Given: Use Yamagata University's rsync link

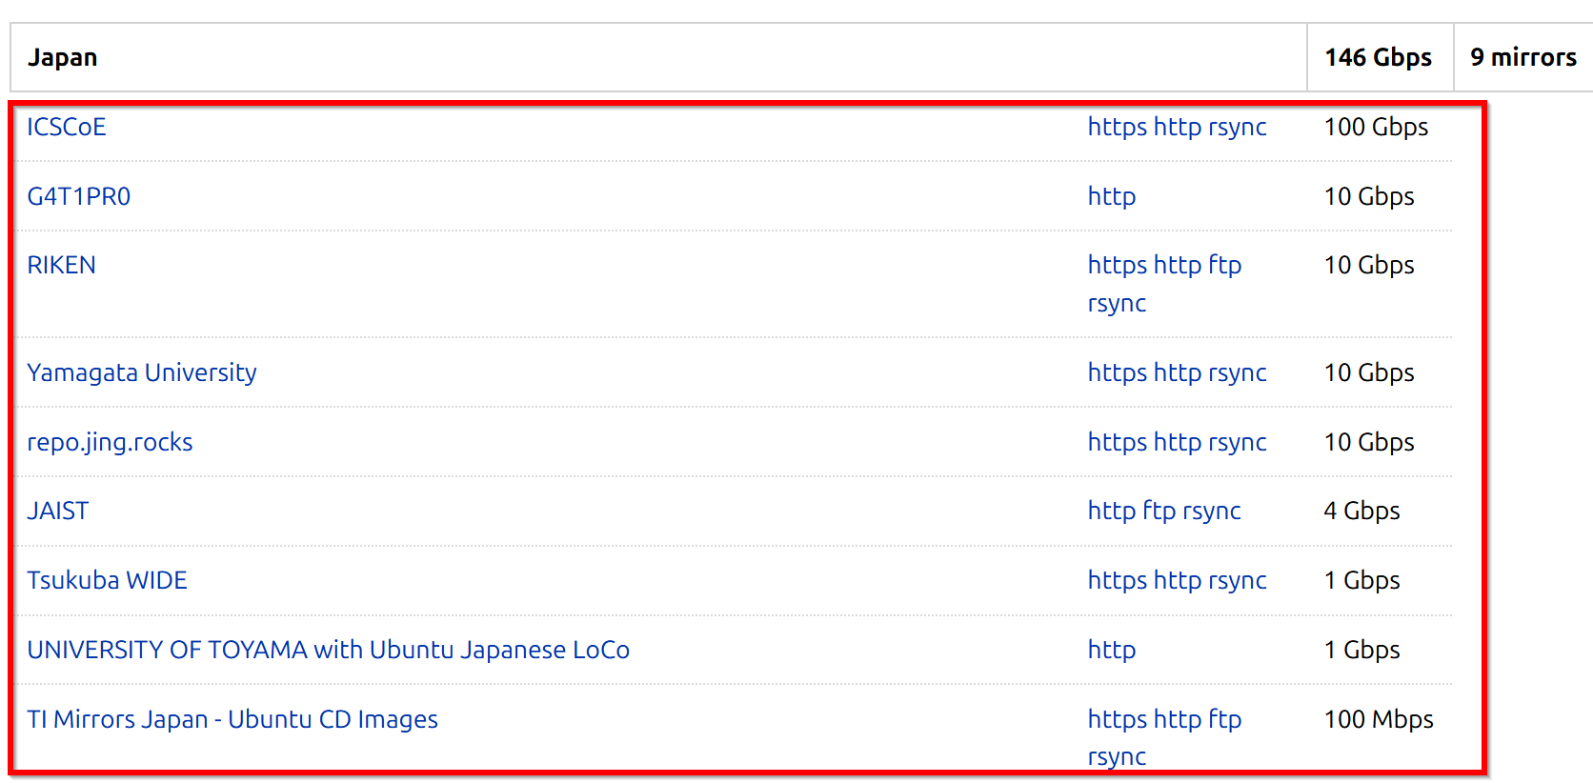Looking at the screenshot, I should tap(1237, 372).
